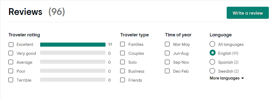
Task: Check the Excellent rating checkbox
Action: (11, 44)
